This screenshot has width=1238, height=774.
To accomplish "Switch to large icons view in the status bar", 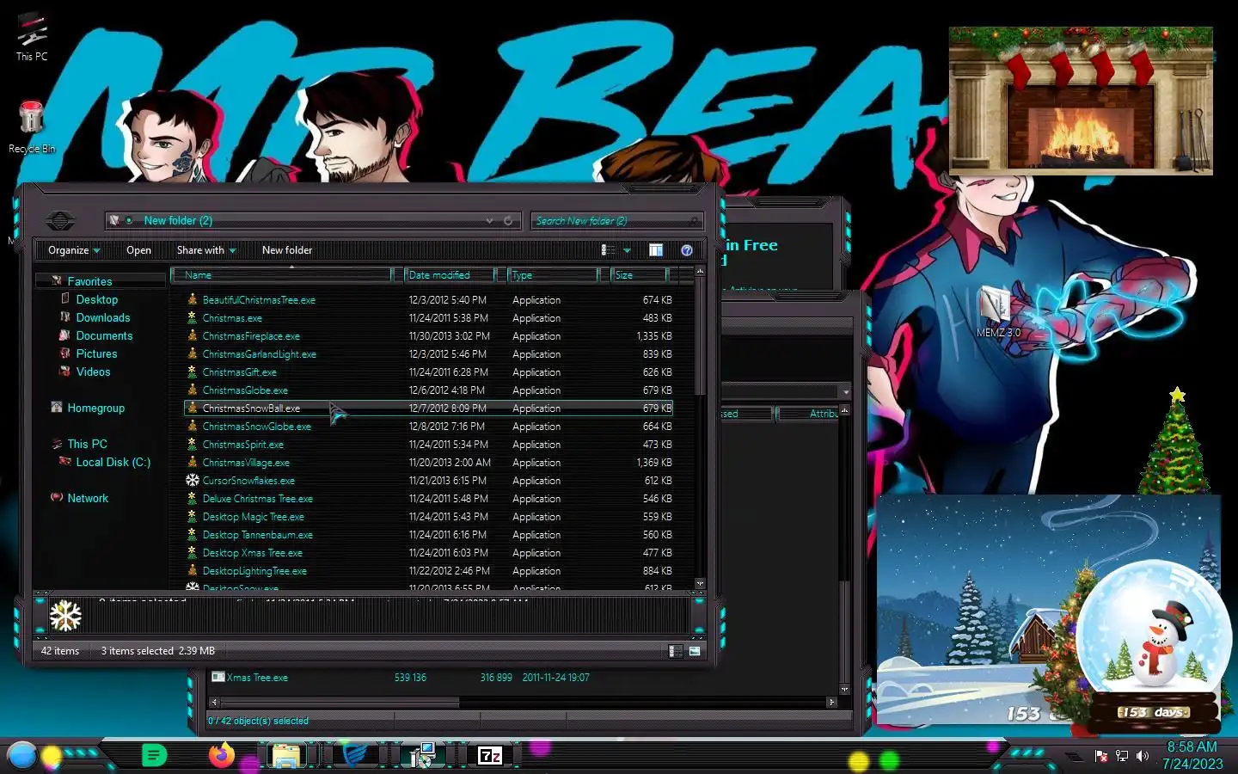I will coord(695,651).
